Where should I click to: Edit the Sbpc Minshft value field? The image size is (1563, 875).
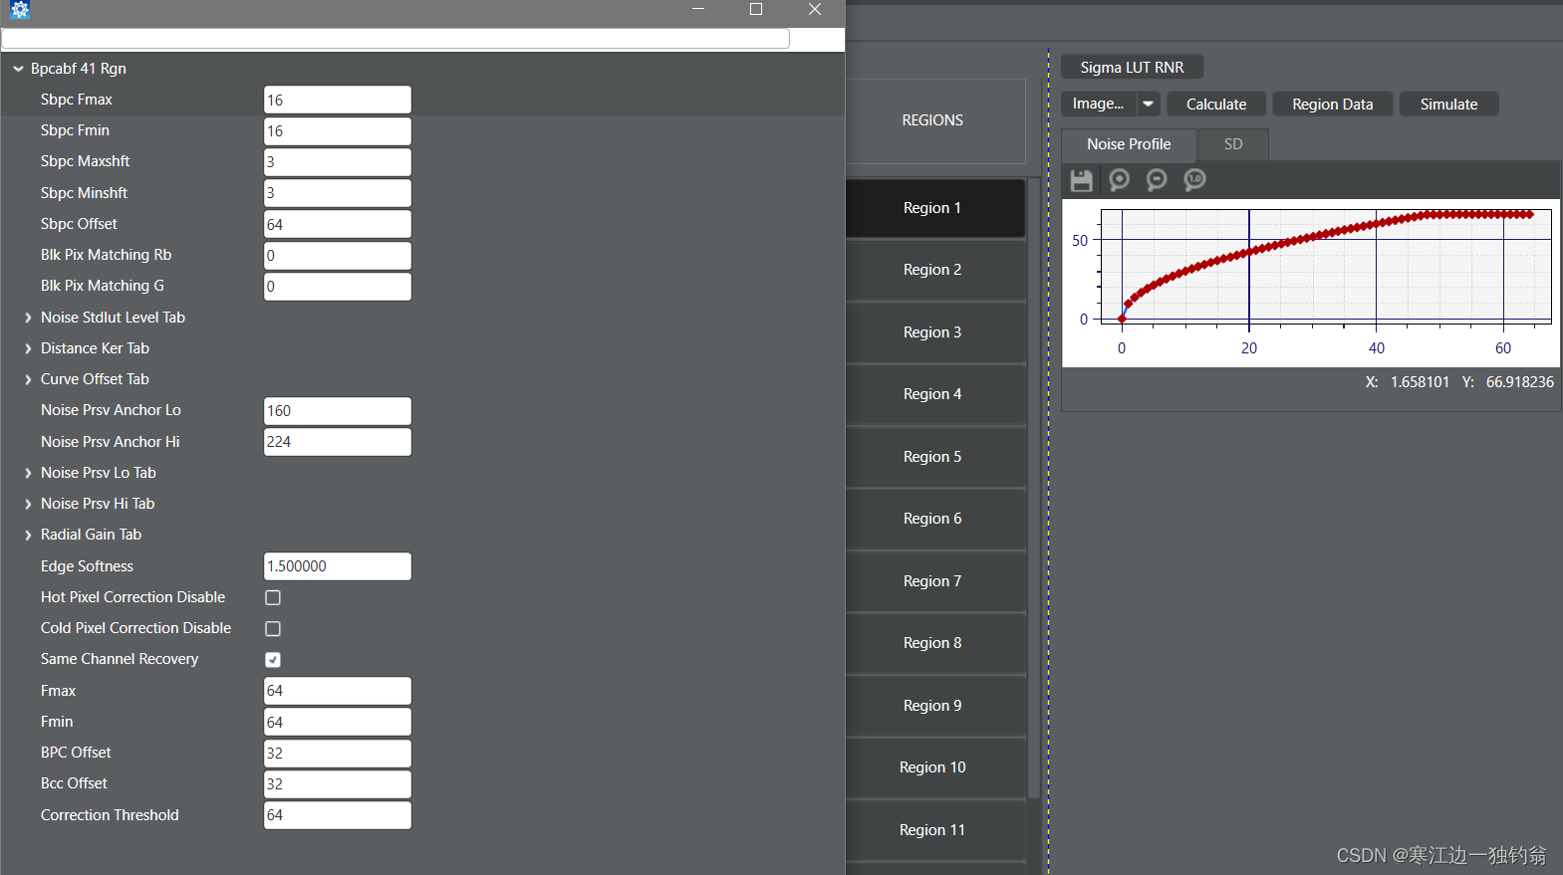(x=338, y=193)
